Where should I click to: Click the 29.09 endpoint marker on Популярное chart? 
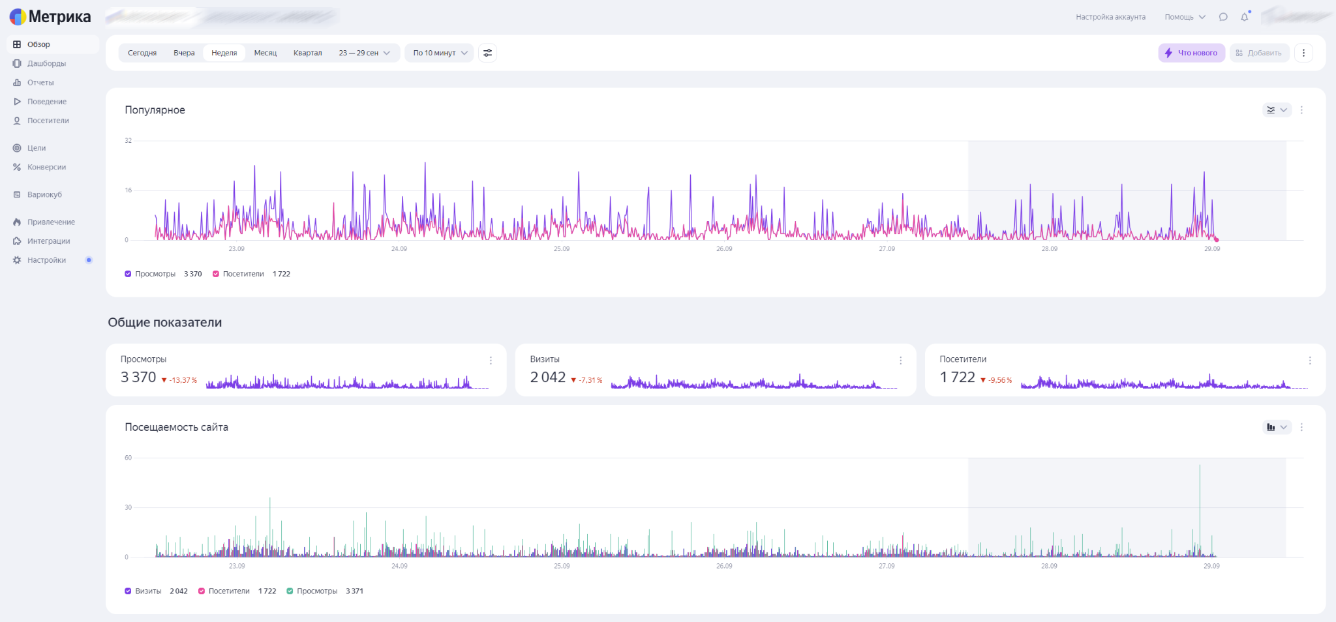coord(1217,240)
